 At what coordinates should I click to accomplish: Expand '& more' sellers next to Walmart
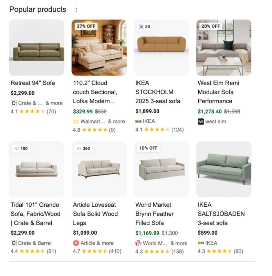click(116, 121)
